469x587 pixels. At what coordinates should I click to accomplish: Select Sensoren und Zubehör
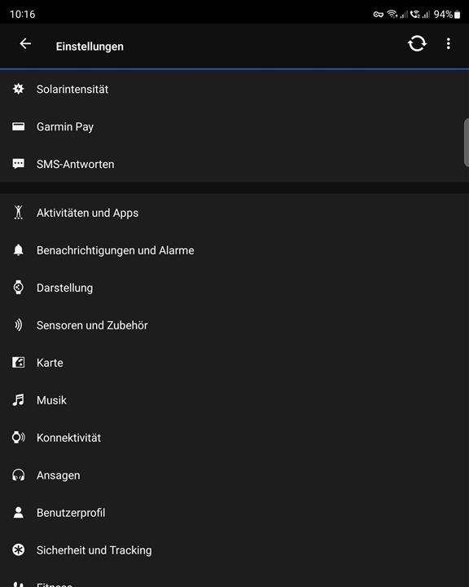point(234,325)
